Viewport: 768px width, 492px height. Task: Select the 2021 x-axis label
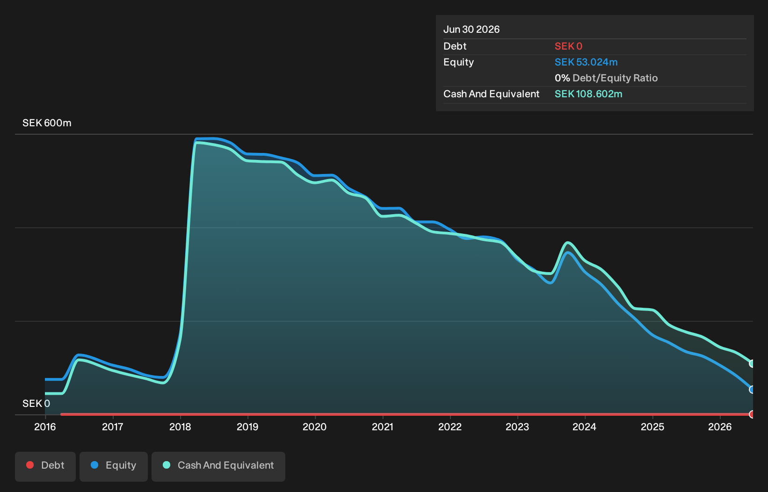point(383,427)
